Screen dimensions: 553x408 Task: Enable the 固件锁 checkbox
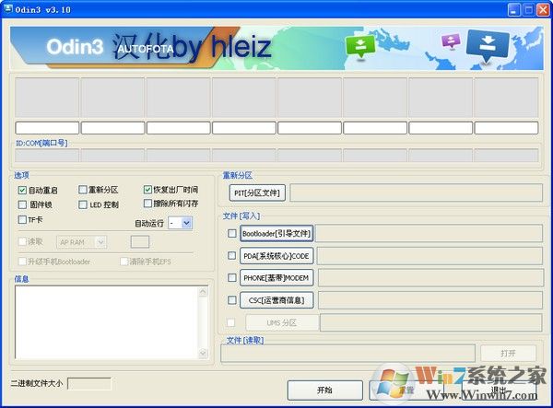pyautogui.click(x=22, y=204)
